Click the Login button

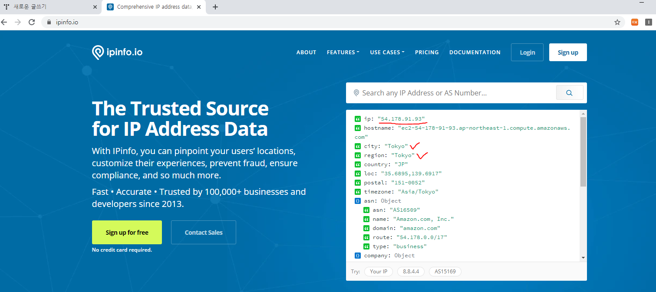tap(527, 52)
